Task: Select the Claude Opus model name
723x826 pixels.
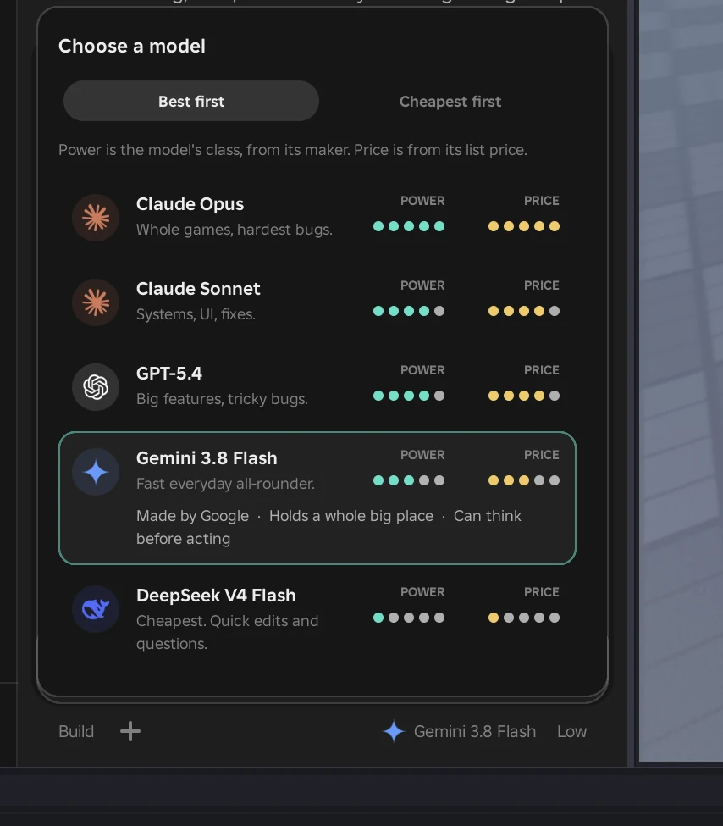Action: tap(190, 204)
